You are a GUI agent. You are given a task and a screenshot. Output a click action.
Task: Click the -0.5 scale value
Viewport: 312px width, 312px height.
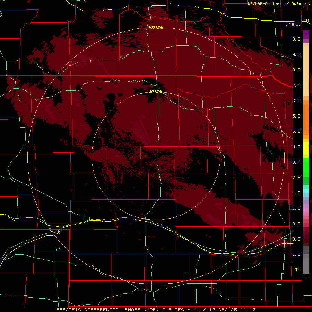click(x=295, y=239)
